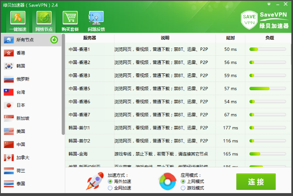Select the 美国 flag node group
The height and width of the screenshot is (196, 293).
click(x=9, y=131)
